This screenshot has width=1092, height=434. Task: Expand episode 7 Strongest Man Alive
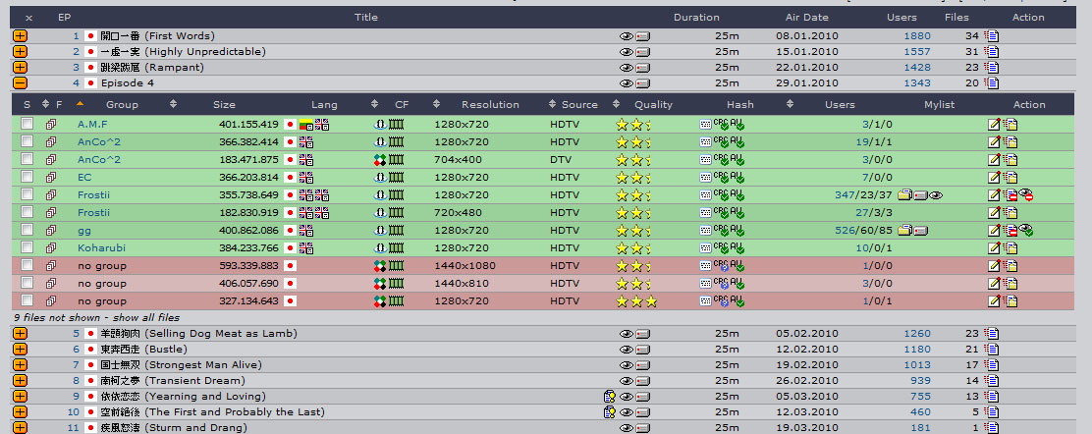[x=20, y=364]
